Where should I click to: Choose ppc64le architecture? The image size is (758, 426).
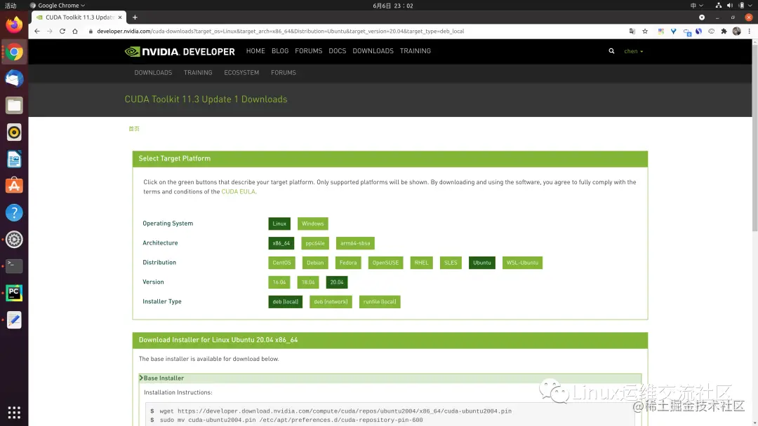click(315, 243)
